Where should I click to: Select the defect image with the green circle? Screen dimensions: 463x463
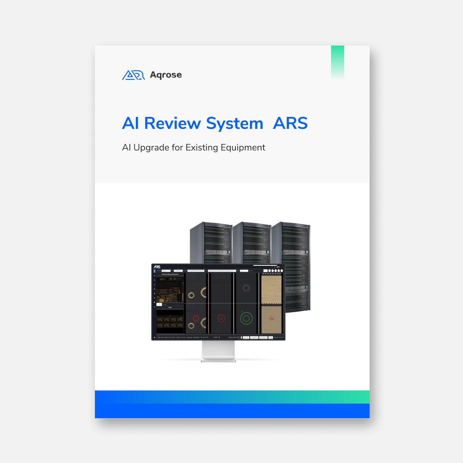pyautogui.click(x=246, y=319)
